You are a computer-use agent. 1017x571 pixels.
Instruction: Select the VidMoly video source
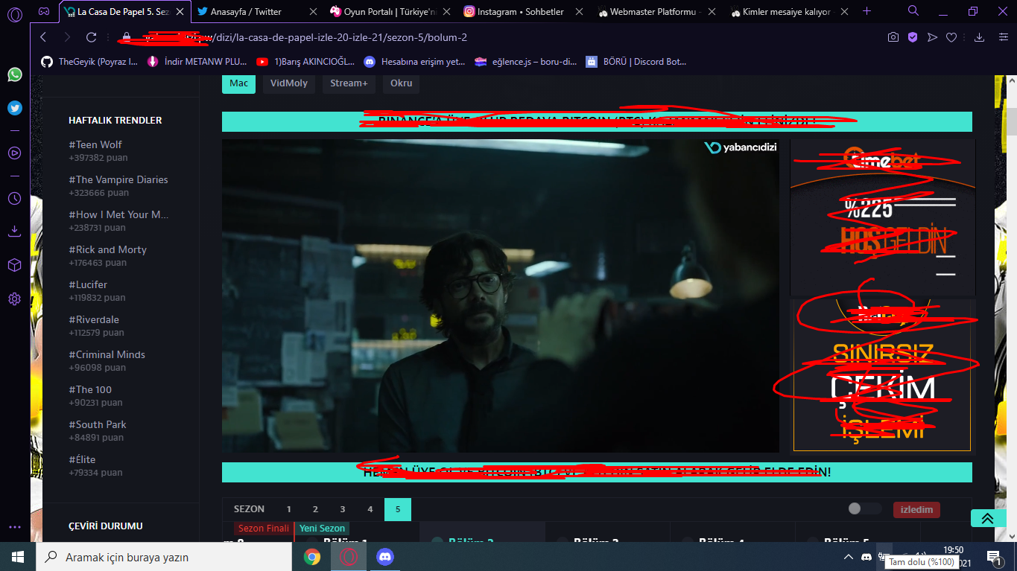pos(289,83)
